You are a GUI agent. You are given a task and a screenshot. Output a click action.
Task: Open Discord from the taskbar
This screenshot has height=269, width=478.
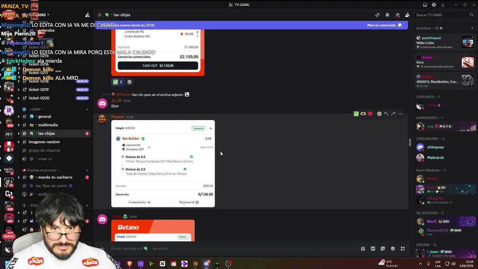pyautogui.click(x=207, y=264)
